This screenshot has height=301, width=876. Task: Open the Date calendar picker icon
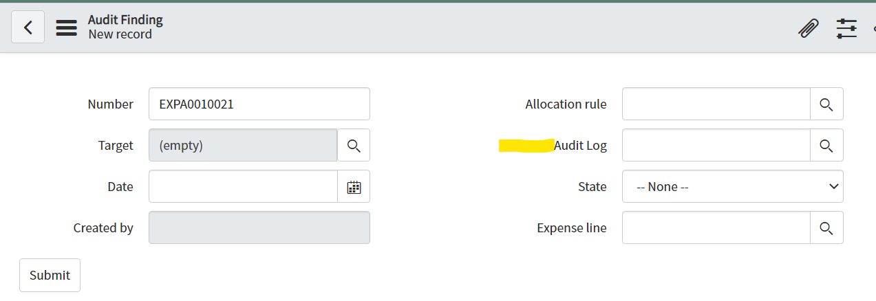click(354, 186)
